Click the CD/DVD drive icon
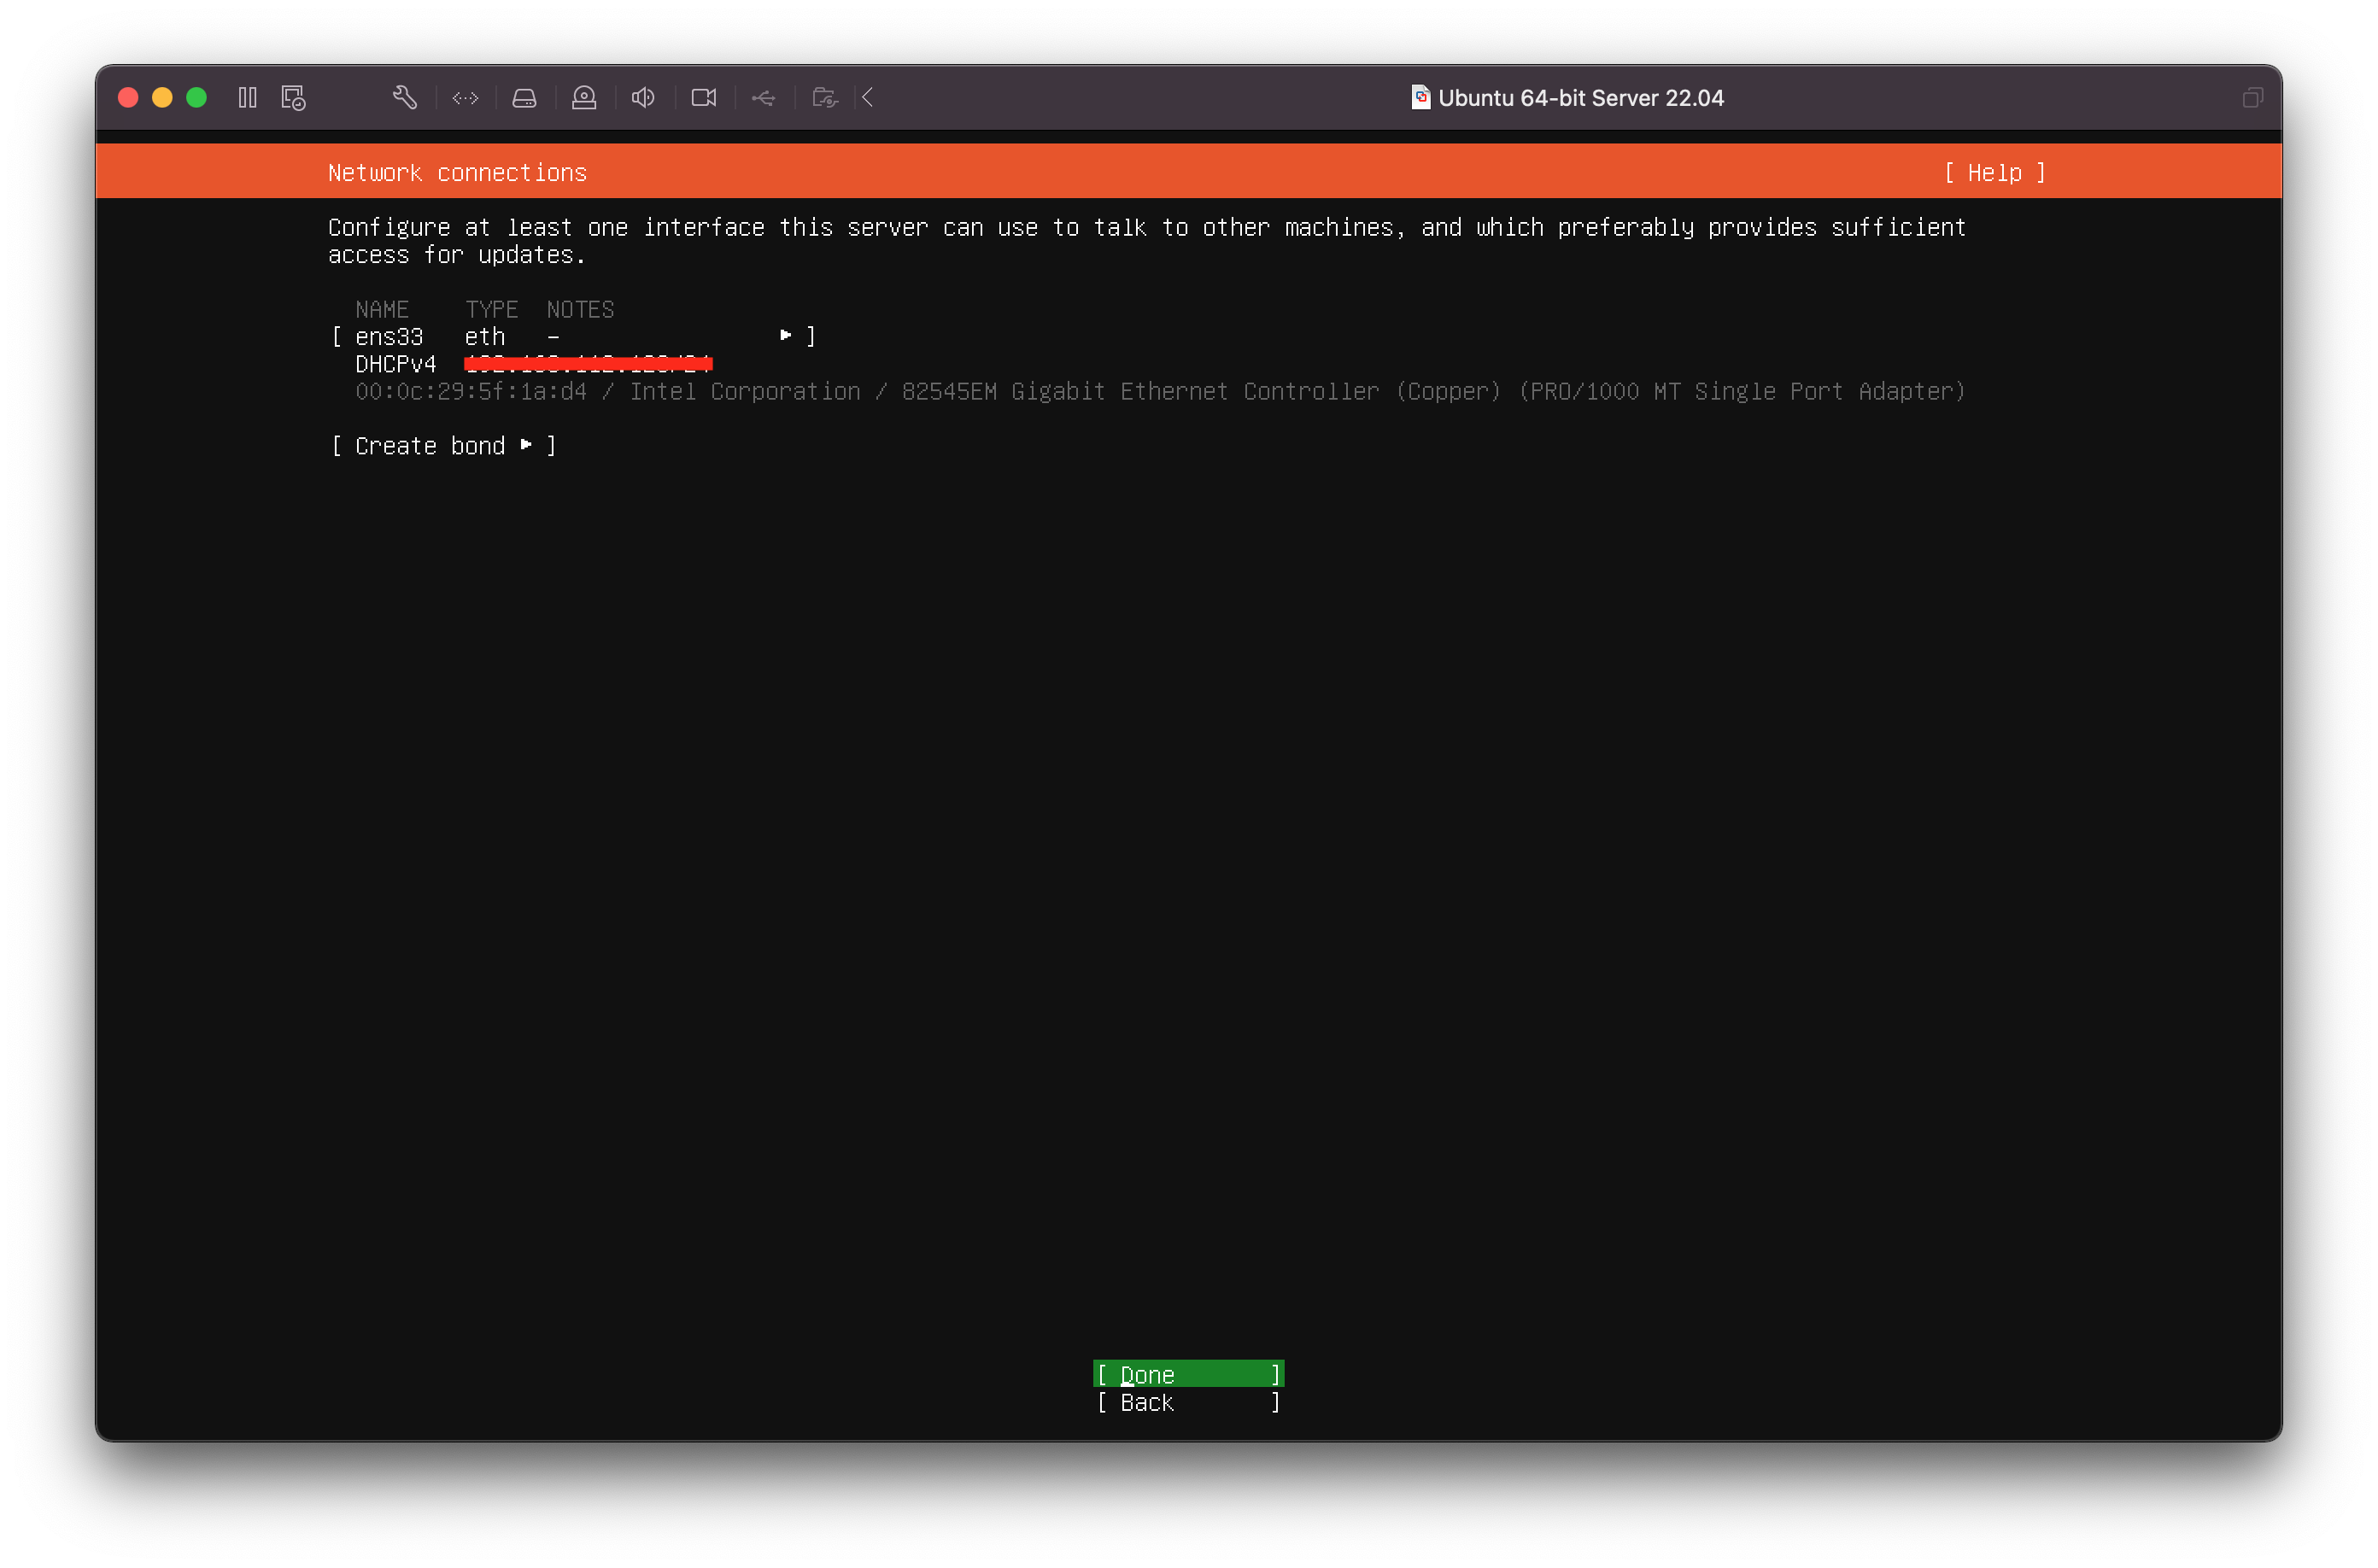Viewport: 2378px width, 1568px height. (584, 97)
